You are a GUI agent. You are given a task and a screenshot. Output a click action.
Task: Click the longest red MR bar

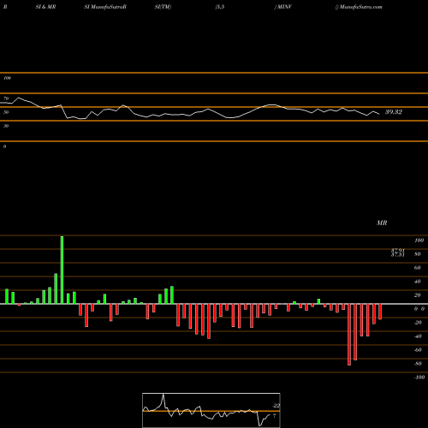click(x=349, y=335)
